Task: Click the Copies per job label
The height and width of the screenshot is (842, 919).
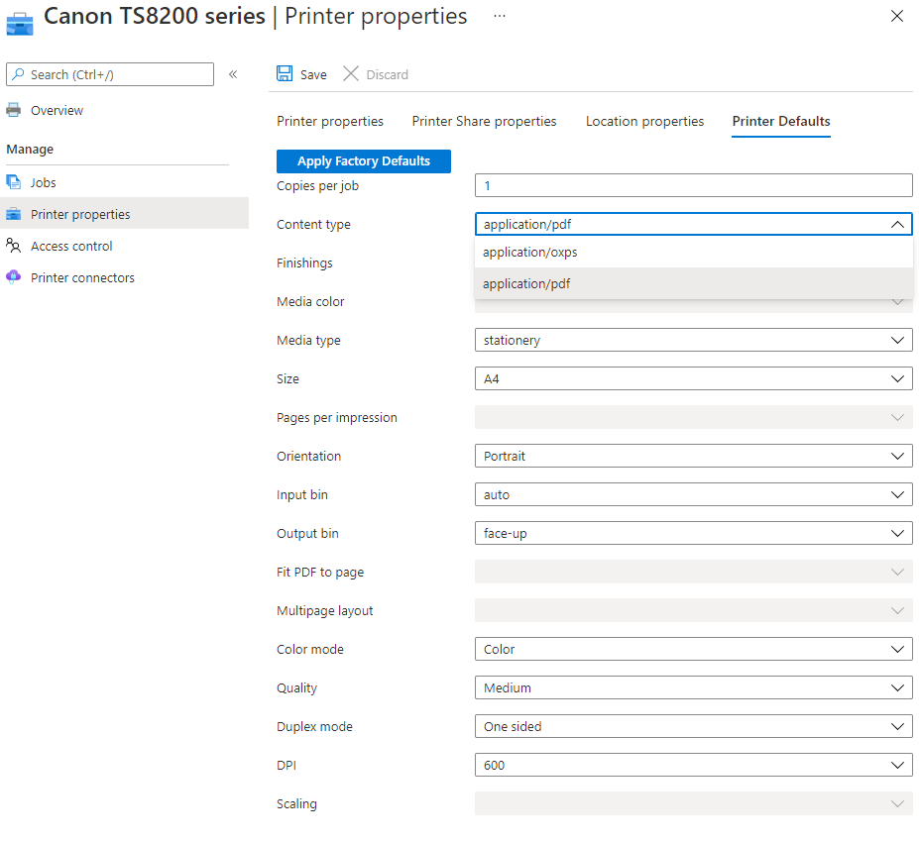Action: [x=317, y=185]
